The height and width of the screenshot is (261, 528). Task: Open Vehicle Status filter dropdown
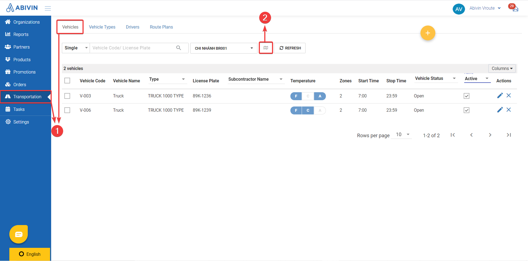coord(436,78)
